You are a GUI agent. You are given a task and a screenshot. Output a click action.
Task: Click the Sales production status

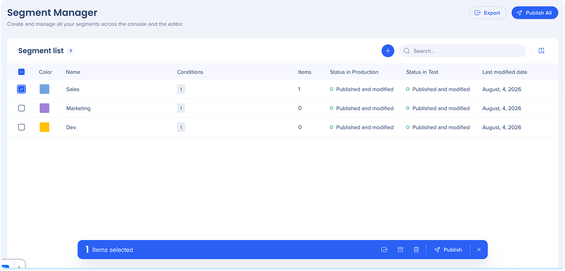click(x=362, y=89)
